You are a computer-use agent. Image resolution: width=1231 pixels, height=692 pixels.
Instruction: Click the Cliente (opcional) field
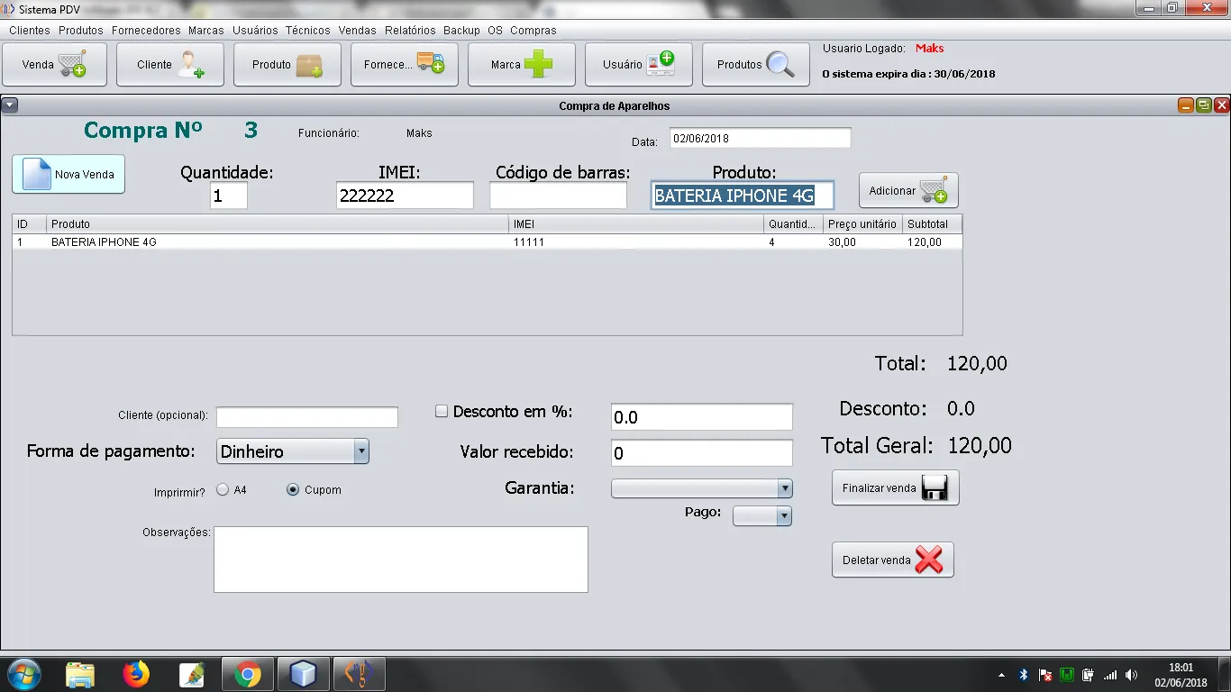(306, 416)
